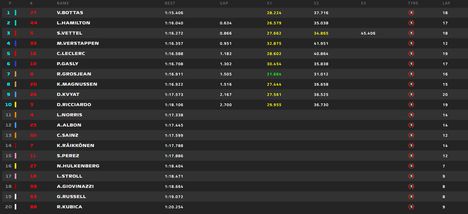
Task: Select the S1 column header
Action: point(269,3)
